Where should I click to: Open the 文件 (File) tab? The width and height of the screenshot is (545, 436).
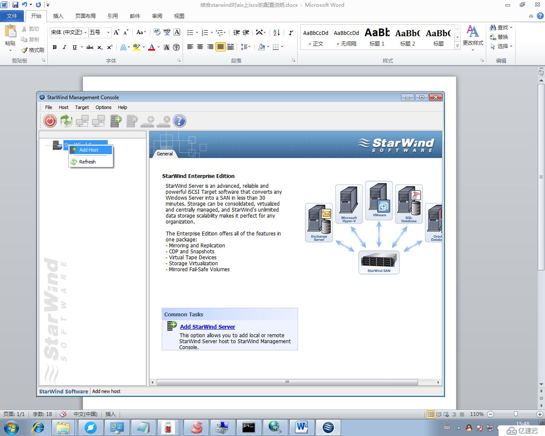[x=12, y=16]
